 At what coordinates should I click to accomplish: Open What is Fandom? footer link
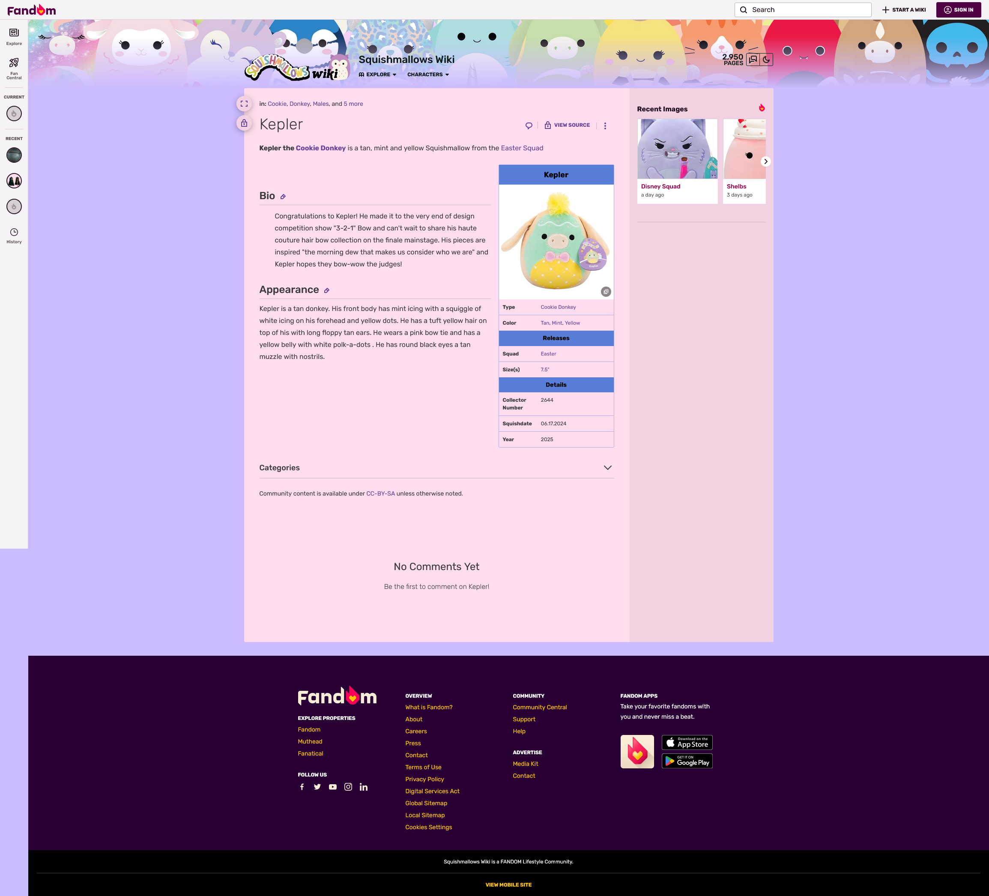(429, 708)
